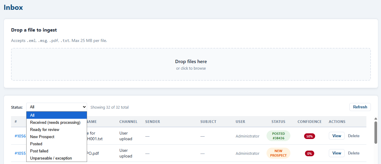Click the table vertical scrollbar thumb
The height and width of the screenshot is (164, 381).
[376, 132]
